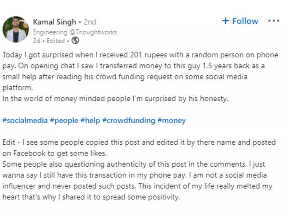This screenshot has width=288, height=216.
Task: Open the #socialmedia hashtag
Action: click(x=25, y=121)
